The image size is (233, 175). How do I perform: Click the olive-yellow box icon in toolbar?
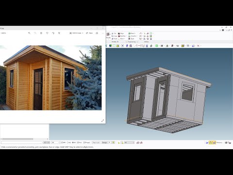click(183, 46)
